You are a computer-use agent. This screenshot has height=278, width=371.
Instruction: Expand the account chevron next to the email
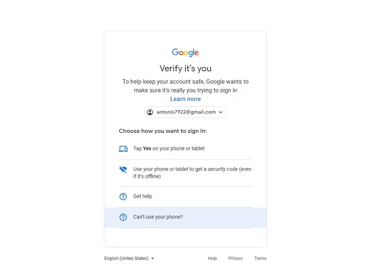click(x=221, y=112)
